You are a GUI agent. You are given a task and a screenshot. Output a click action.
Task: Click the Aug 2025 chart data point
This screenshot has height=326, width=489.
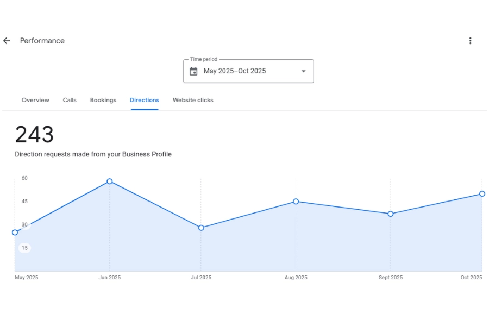pyautogui.click(x=296, y=201)
